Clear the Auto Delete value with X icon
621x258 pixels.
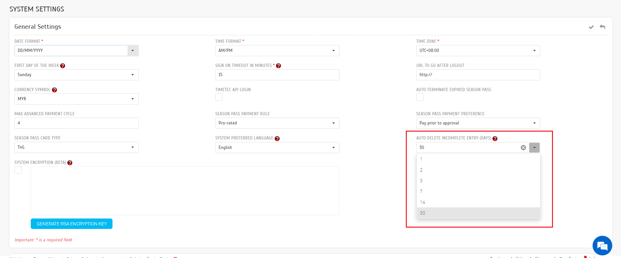[523, 148]
